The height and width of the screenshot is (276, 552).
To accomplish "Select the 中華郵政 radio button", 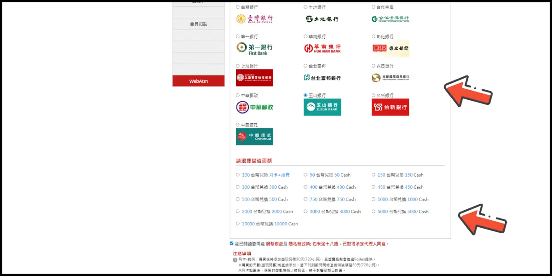I will pos(238,95).
